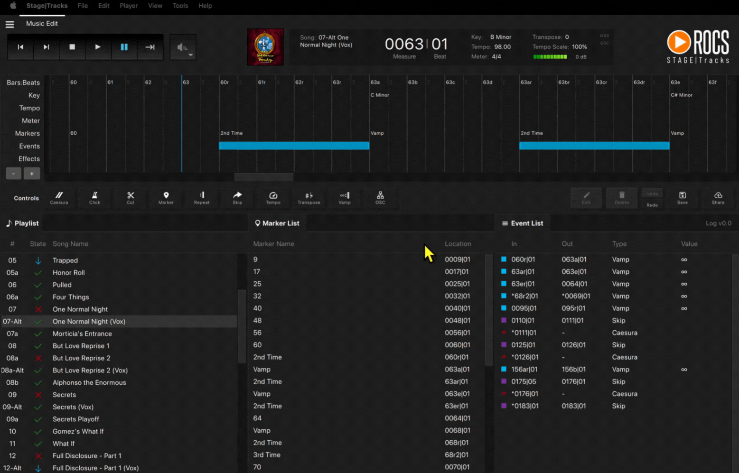Toggle red X state of 'Secrets'
Viewport: 739px width, 473px height.
click(38, 395)
